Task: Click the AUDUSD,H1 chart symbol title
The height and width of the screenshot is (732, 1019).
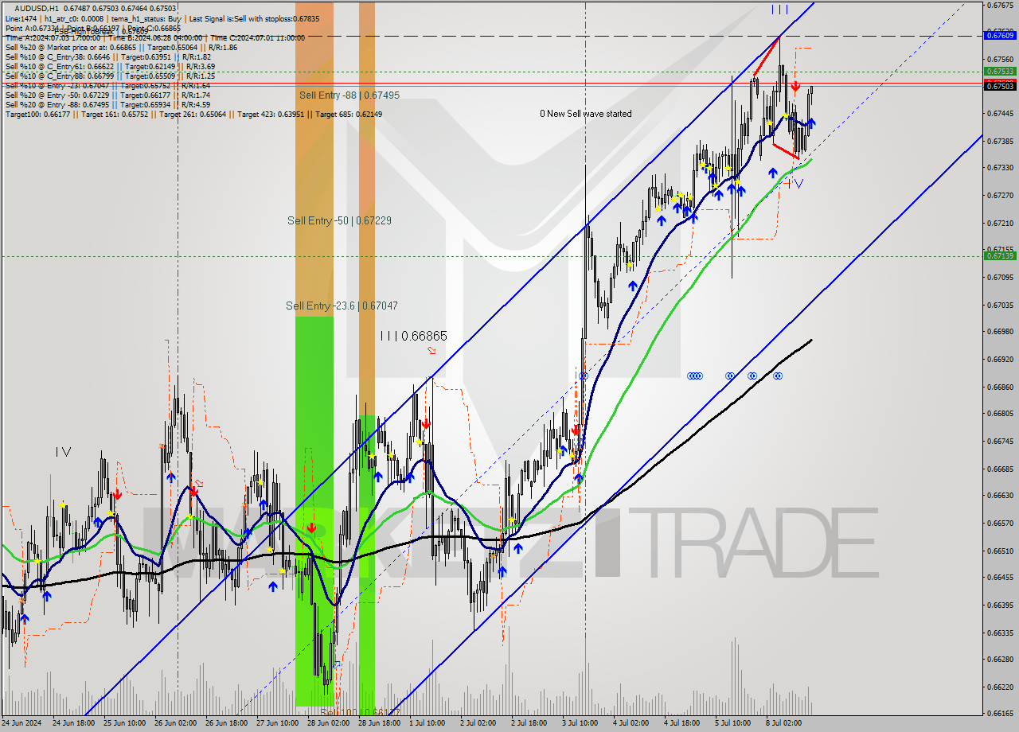Action: click(x=36, y=7)
